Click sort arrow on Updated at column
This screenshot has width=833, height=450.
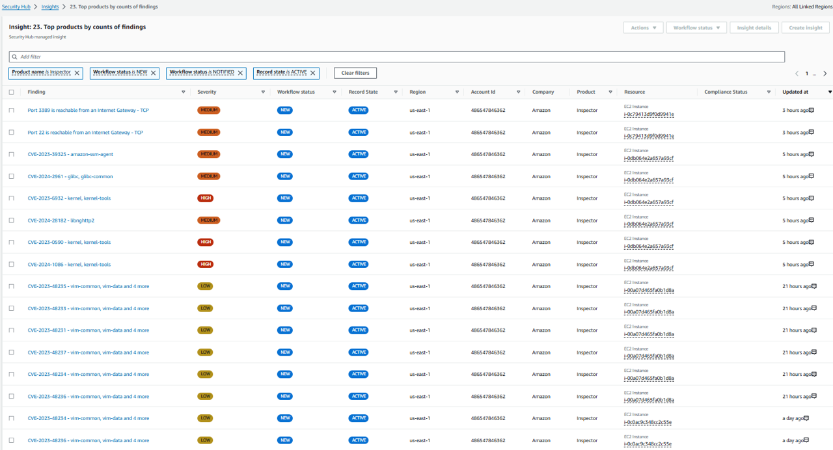pyautogui.click(x=830, y=92)
